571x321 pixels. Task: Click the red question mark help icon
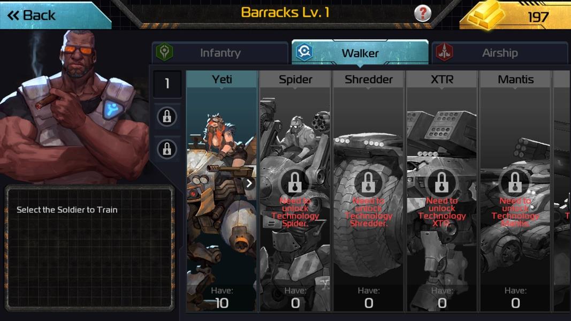coord(422,13)
